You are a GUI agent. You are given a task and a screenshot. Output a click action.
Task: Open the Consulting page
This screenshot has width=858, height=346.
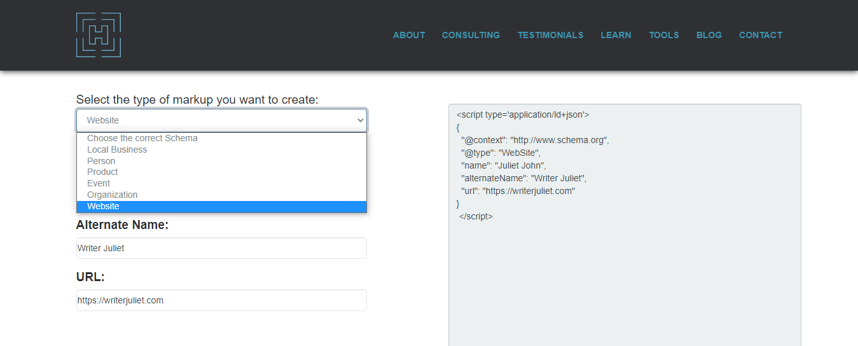coord(471,35)
